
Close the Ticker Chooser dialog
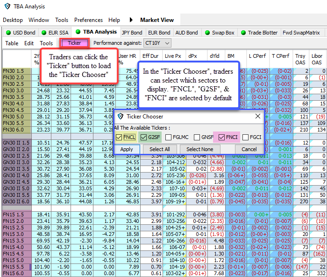click(x=258, y=116)
